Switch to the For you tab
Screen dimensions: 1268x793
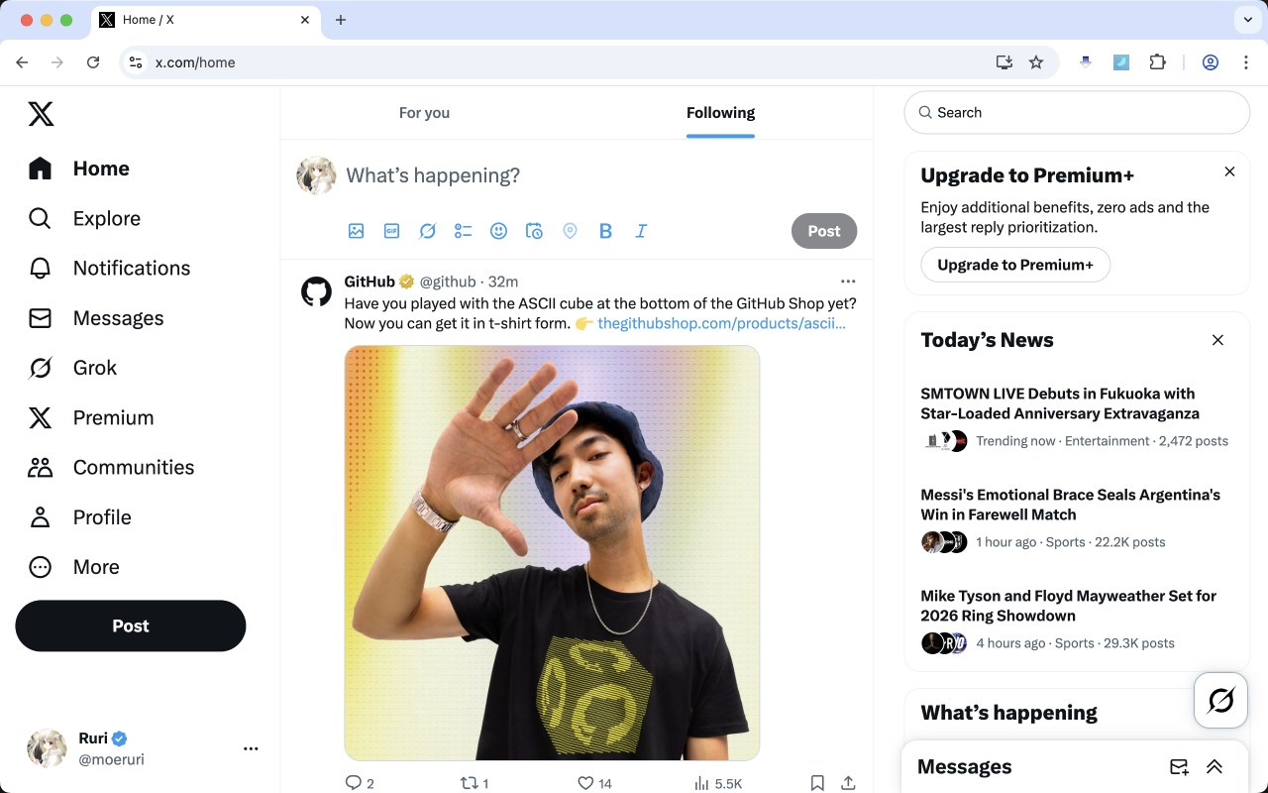(424, 113)
